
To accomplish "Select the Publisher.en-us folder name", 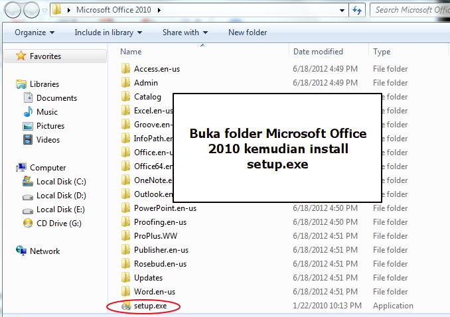I will coord(161,250).
